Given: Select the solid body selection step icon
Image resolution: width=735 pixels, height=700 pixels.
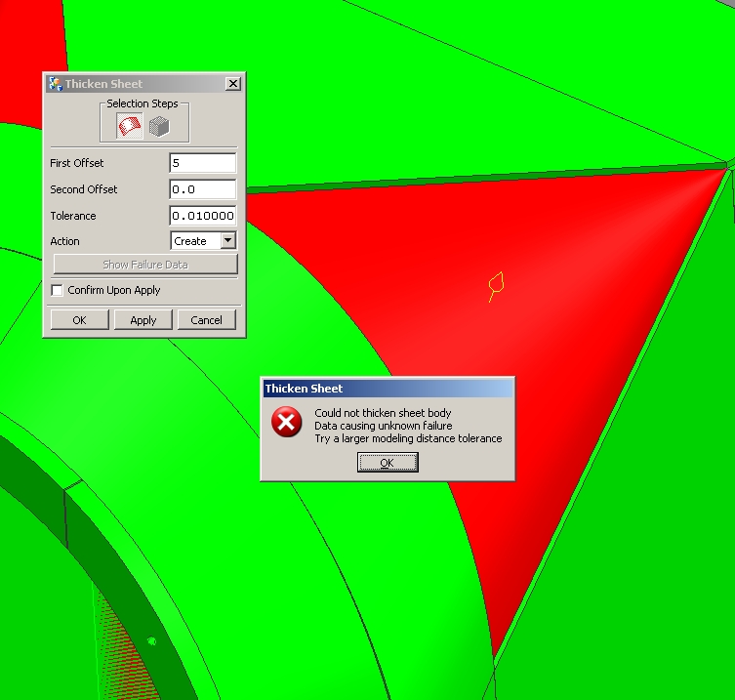Looking at the screenshot, I should point(159,126).
